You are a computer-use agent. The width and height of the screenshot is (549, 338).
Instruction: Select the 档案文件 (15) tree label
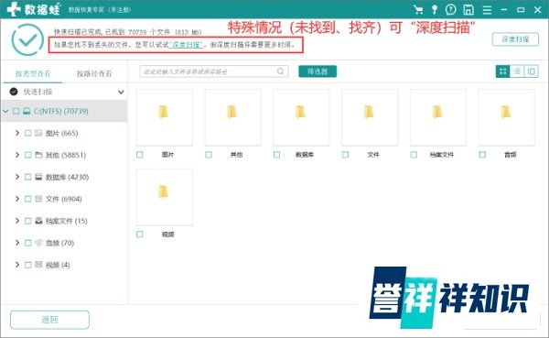click(67, 221)
